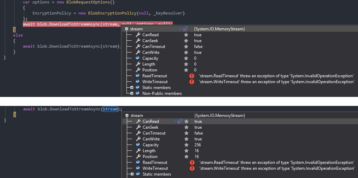
Task: Click the Capacity cube icon showing value 256
Action: pos(138,145)
